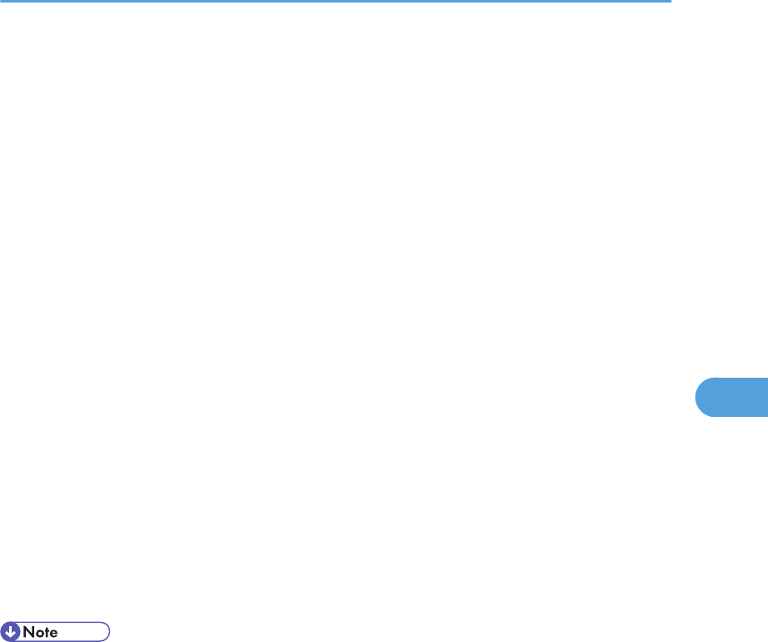Click the blue header rule line
Screen dimensions: 768x642
(335, 2)
